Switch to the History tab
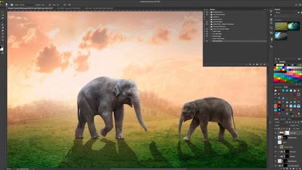The image size is (302, 170). pos(206,9)
